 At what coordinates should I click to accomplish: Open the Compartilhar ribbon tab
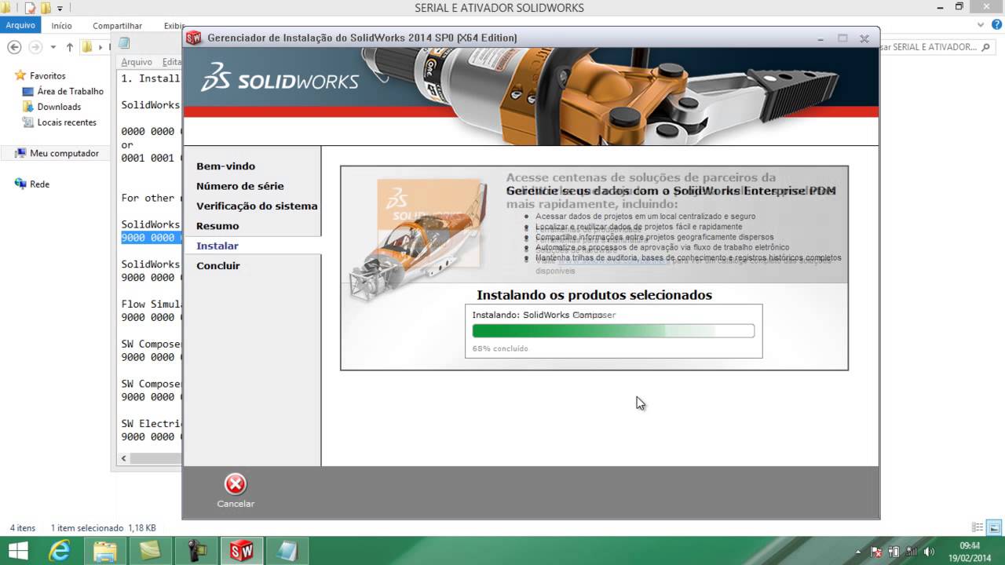click(x=118, y=25)
